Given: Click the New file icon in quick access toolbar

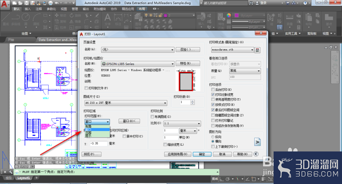Looking at the screenshot, I should coord(14,3).
